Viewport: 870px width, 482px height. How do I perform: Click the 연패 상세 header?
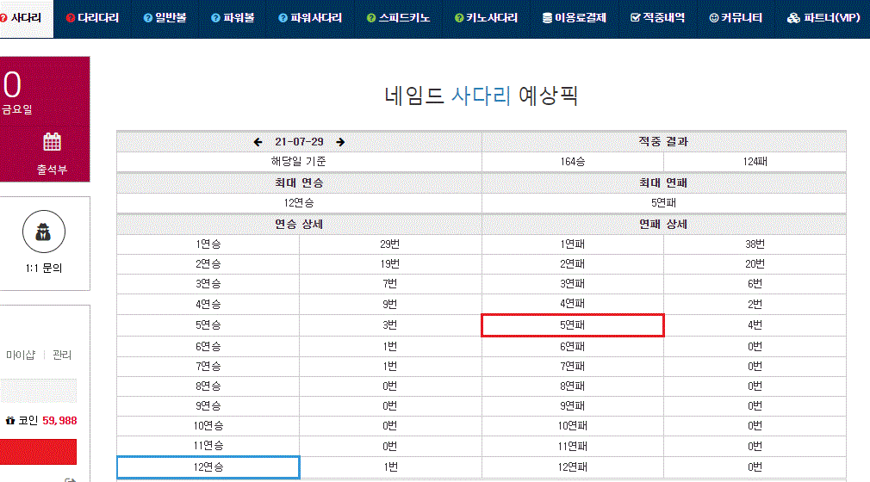663,224
